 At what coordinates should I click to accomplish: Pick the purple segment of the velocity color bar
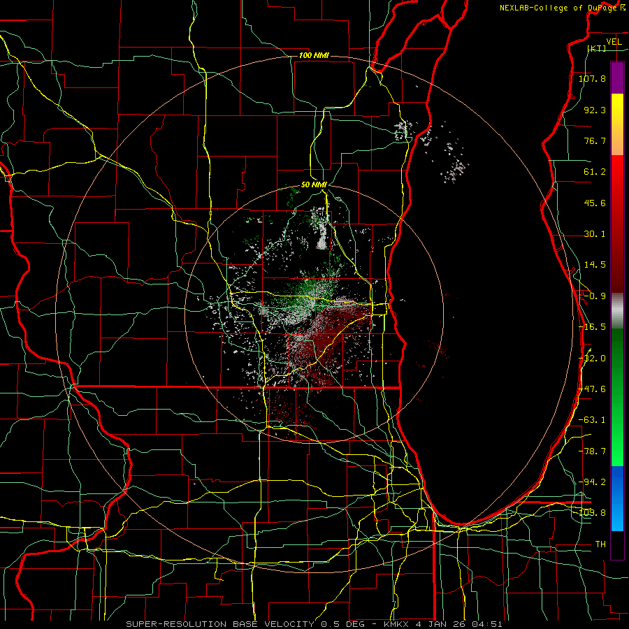tap(617, 78)
